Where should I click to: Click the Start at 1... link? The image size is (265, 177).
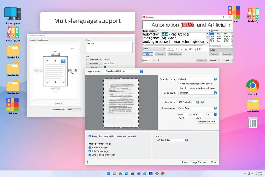coord(107,60)
